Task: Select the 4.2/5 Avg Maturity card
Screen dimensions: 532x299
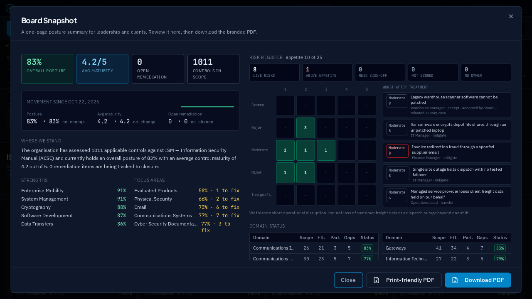Action: click(102, 69)
